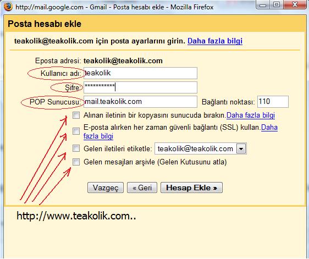309x259 pixels.
Task: Click into the Şifre password field
Action: point(140,87)
